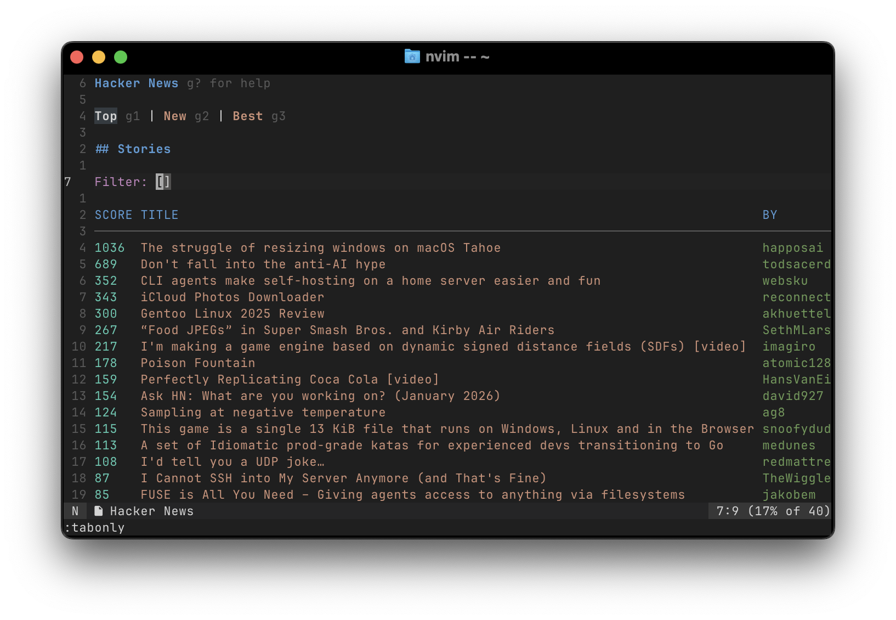
Task: Click the 7:9 cursor position indicator
Action: click(x=728, y=511)
